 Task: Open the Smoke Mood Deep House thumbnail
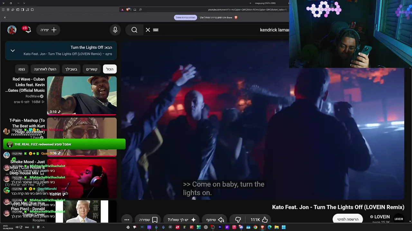pos(82,178)
